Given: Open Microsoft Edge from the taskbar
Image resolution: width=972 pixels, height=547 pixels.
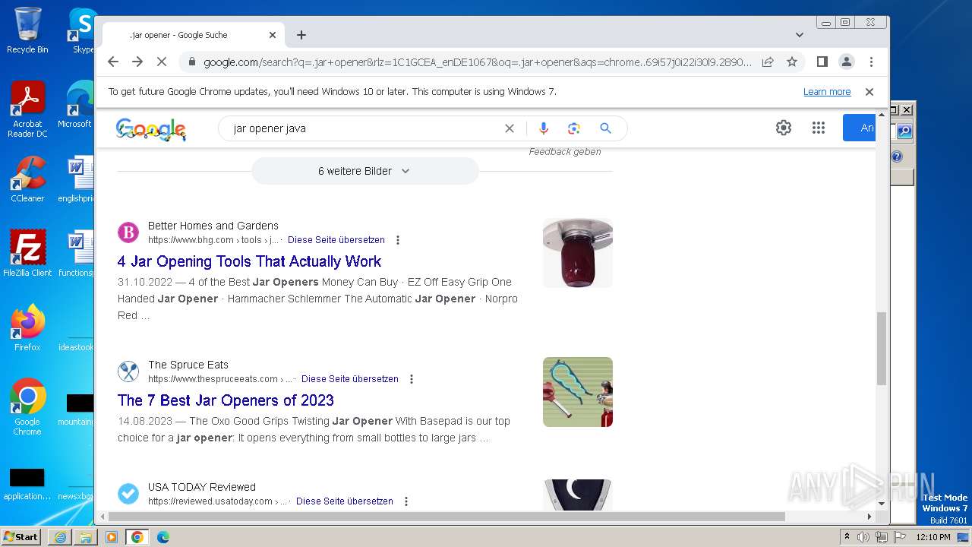Looking at the screenshot, I should pyautogui.click(x=163, y=537).
